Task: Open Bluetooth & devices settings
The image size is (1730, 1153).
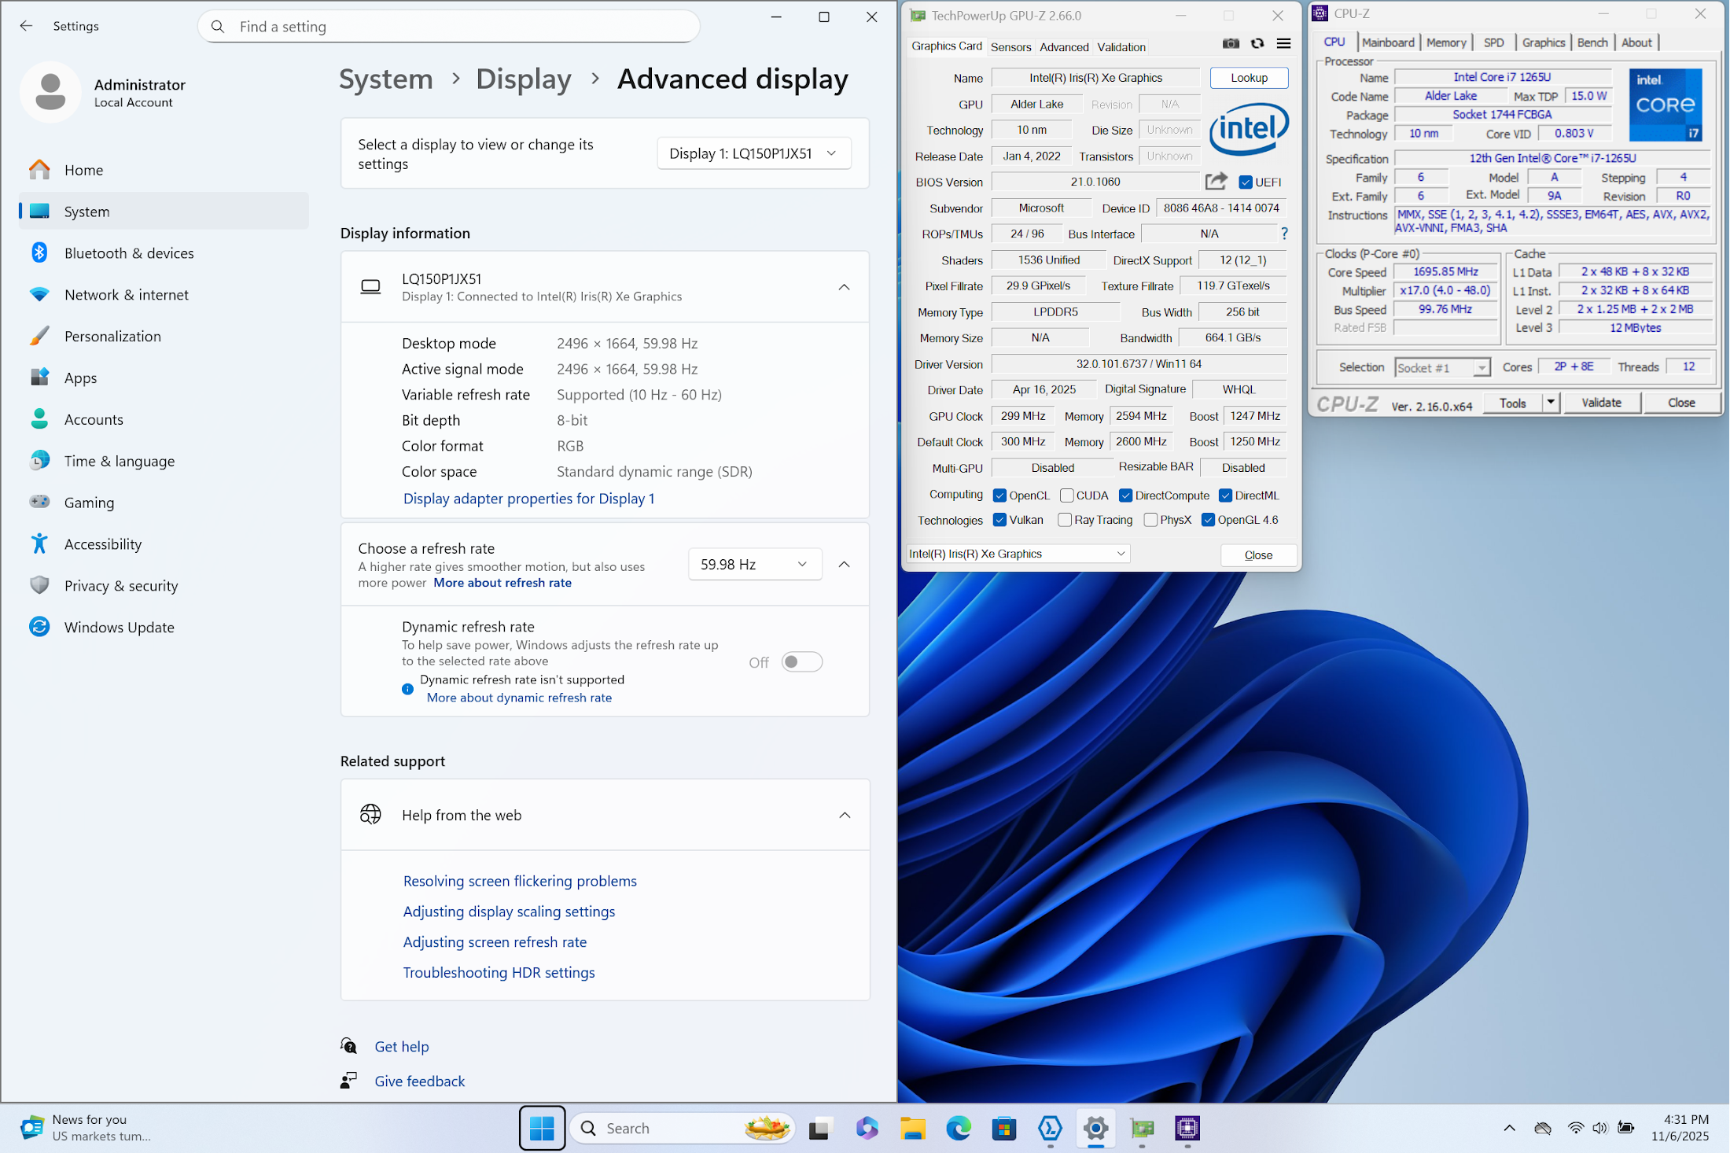Action: coord(129,253)
